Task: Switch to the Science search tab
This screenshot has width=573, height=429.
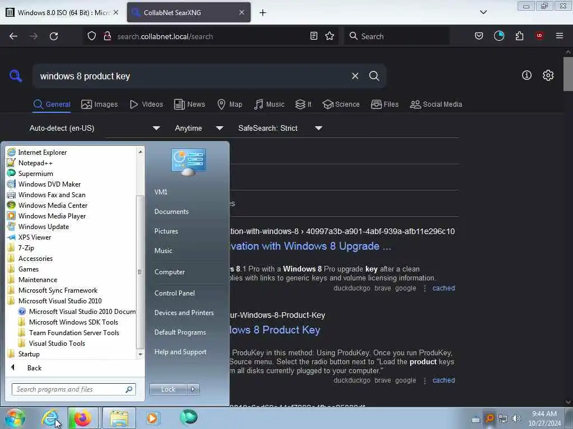Action: 341,104
